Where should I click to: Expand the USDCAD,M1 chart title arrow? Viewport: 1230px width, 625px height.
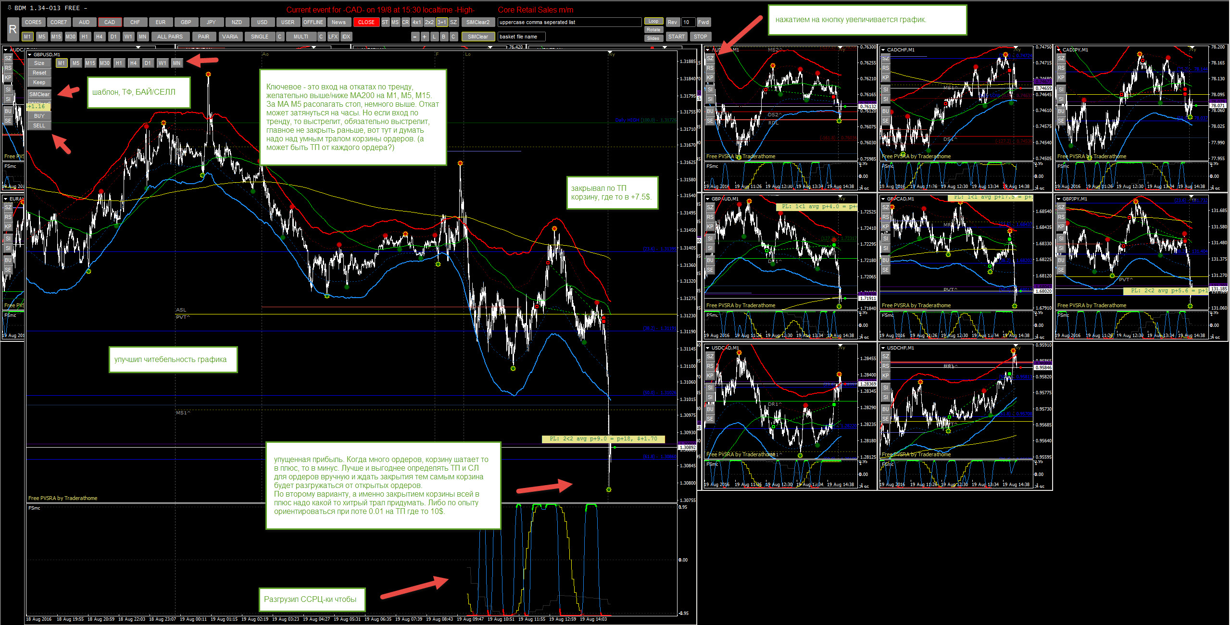click(708, 348)
